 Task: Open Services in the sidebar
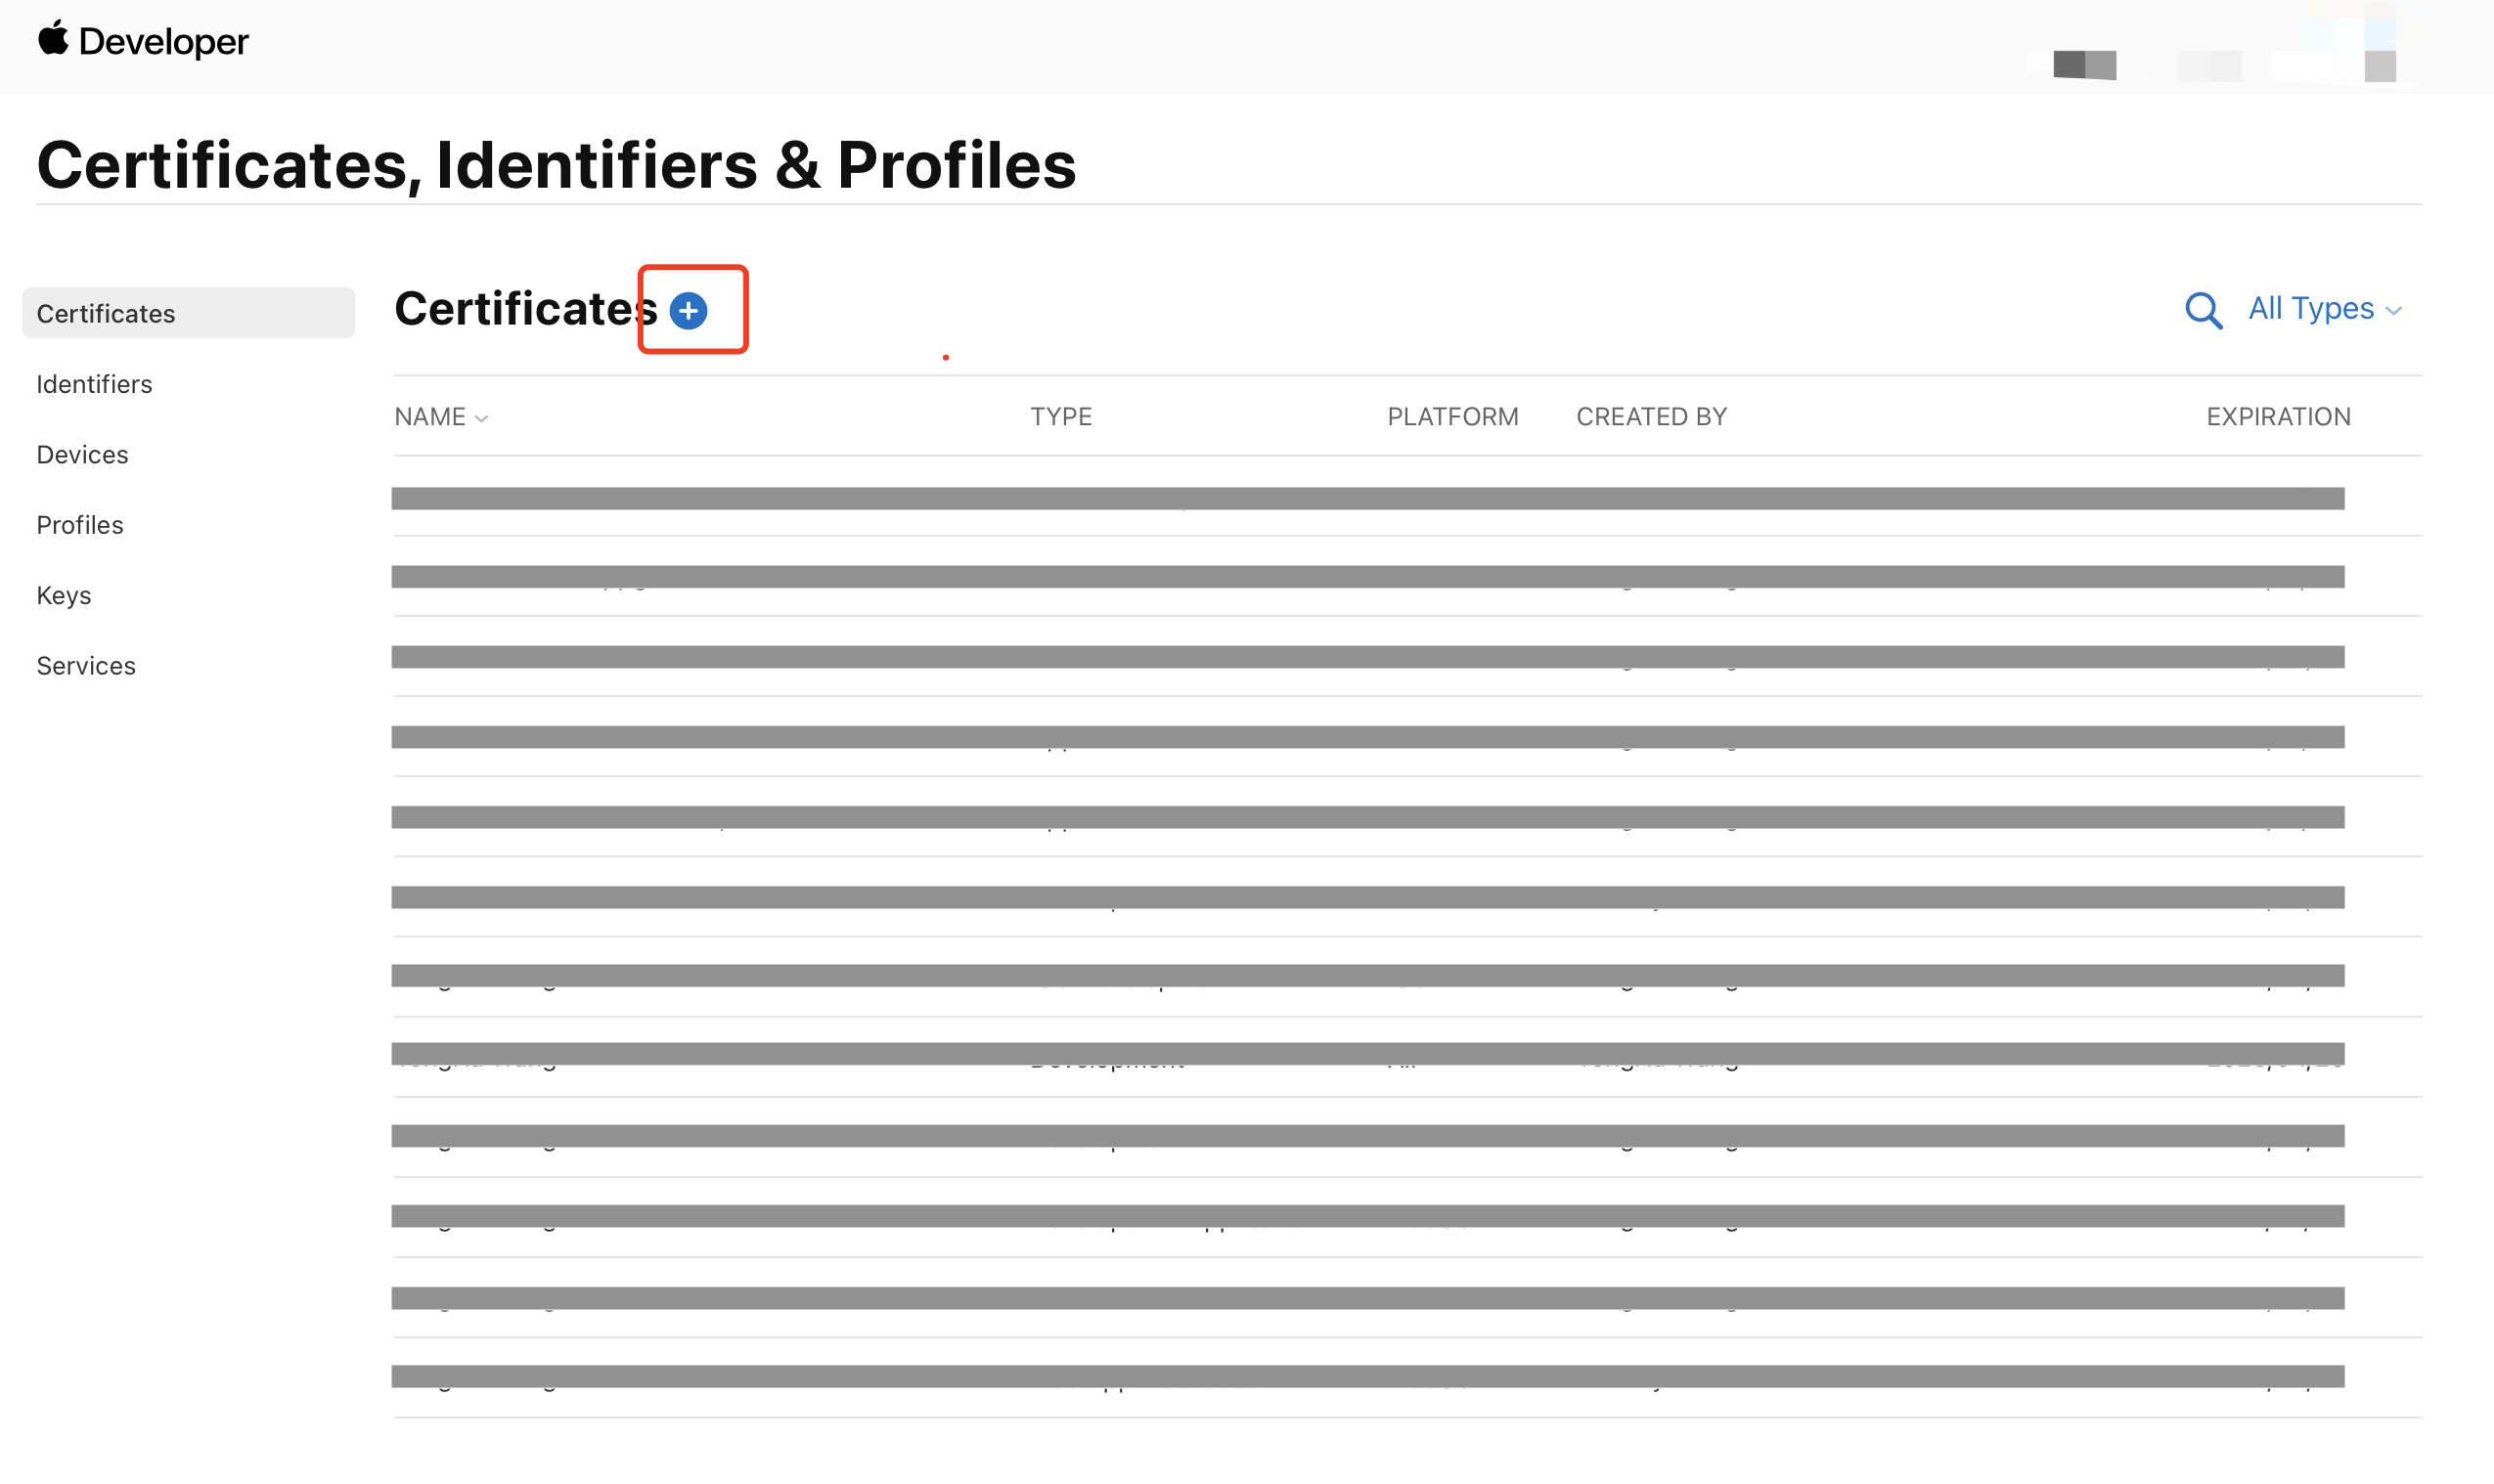point(86,665)
